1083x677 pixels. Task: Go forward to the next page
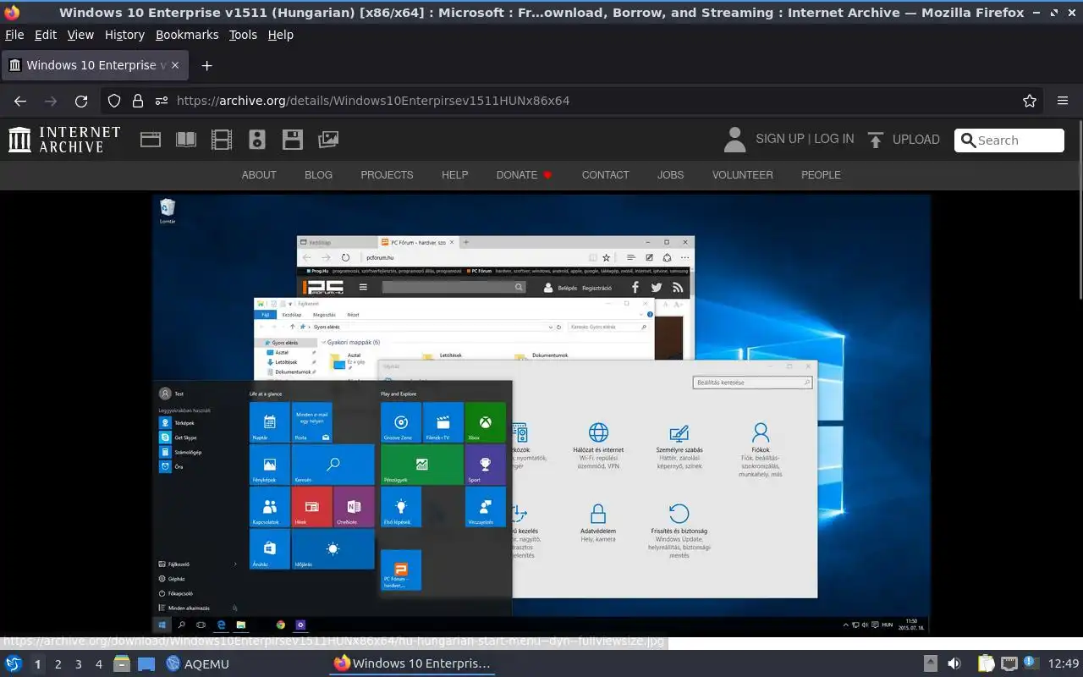click(x=51, y=101)
